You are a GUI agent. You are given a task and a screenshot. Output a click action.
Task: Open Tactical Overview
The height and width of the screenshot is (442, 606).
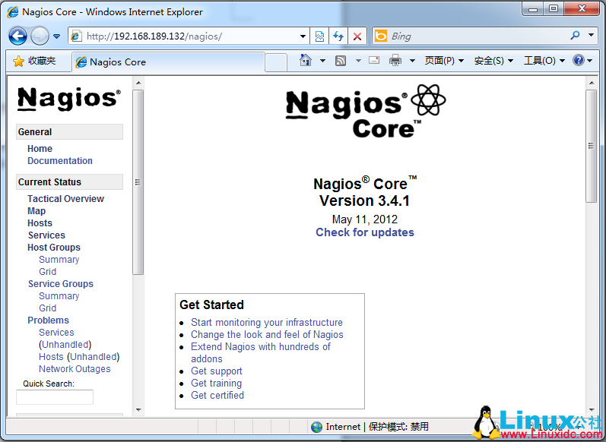[x=65, y=199]
